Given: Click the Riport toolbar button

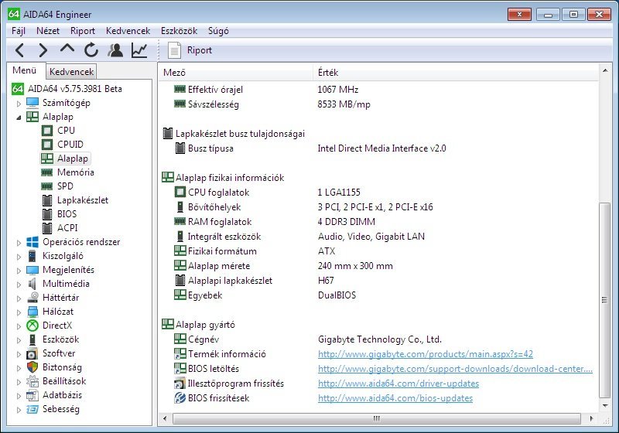Looking at the screenshot, I should [x=190, y=50].
